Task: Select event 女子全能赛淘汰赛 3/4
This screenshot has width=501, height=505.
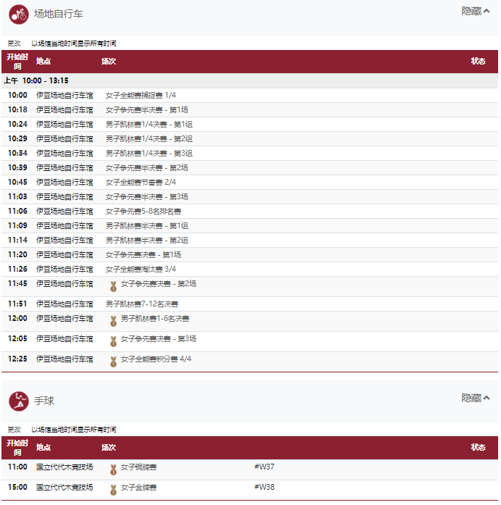Action: pyautogui.click(x=141, y=270)
